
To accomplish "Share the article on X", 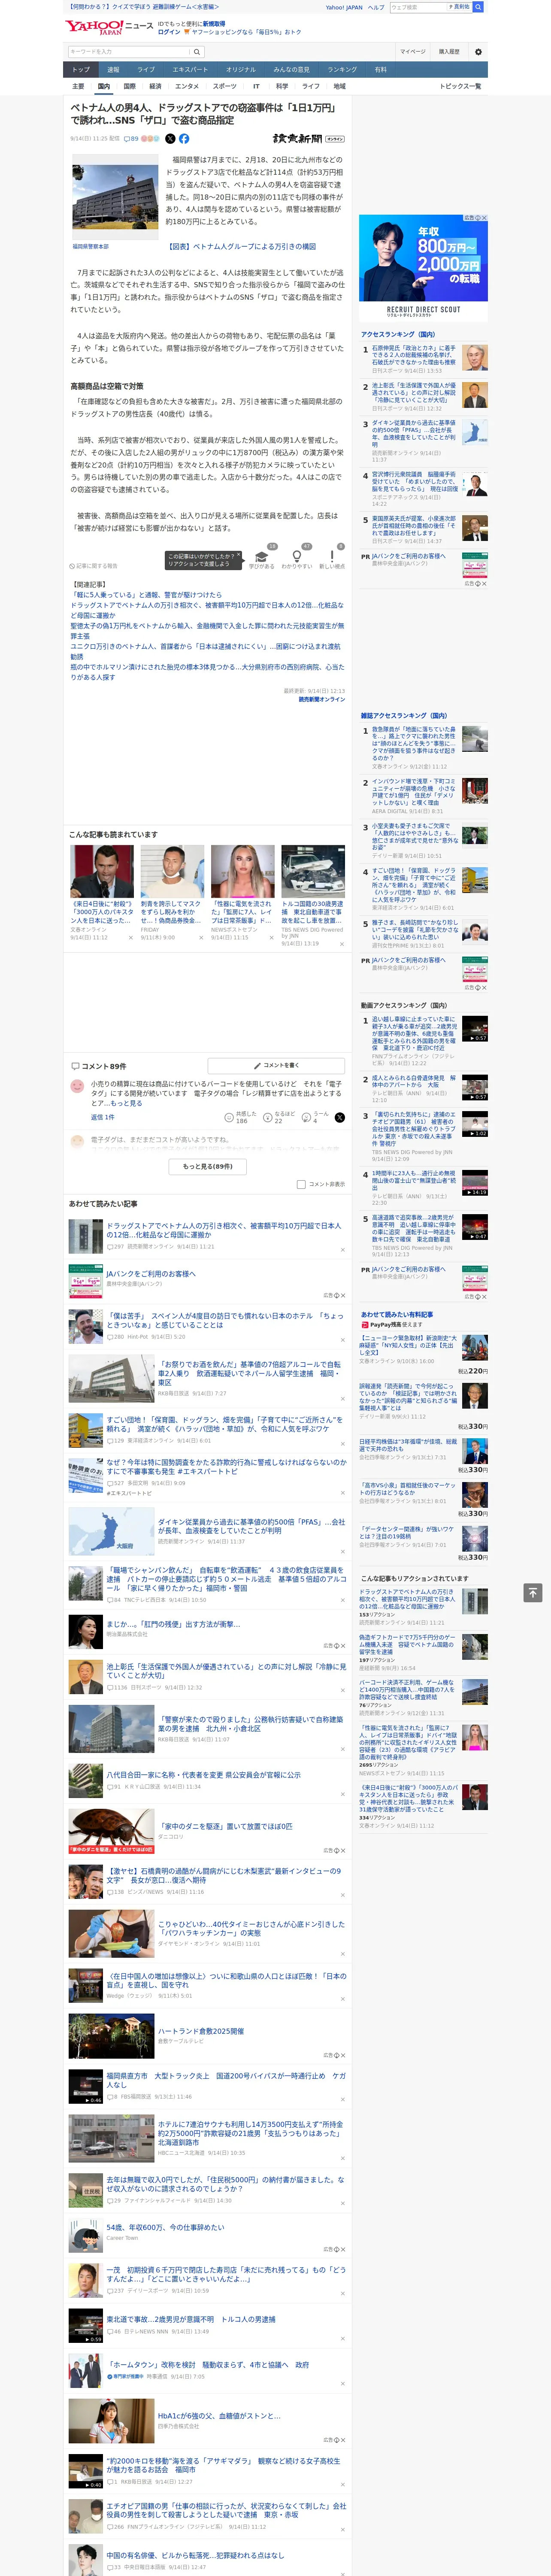I will coord(170,139).
